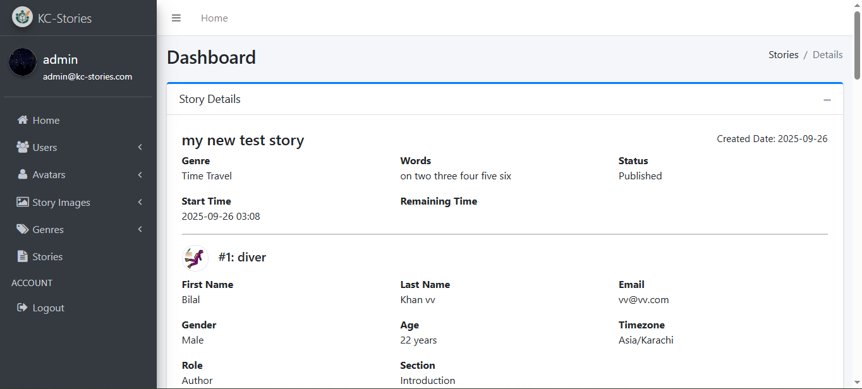The image size is (862, 389).
Task: Click the ACCOUNT sidebar section header
Action: 32,283
